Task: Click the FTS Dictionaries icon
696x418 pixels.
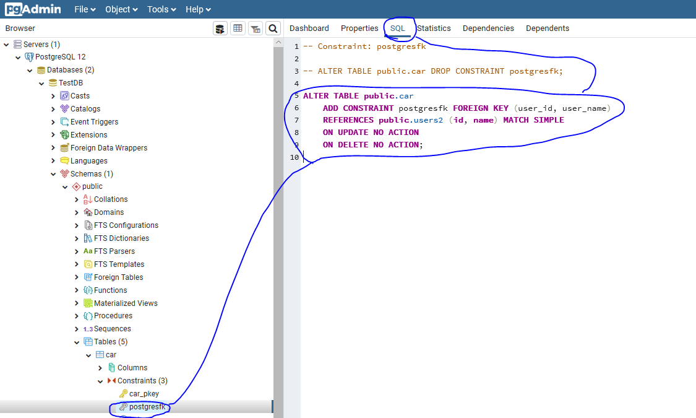Action: click(x=88, y=238)
